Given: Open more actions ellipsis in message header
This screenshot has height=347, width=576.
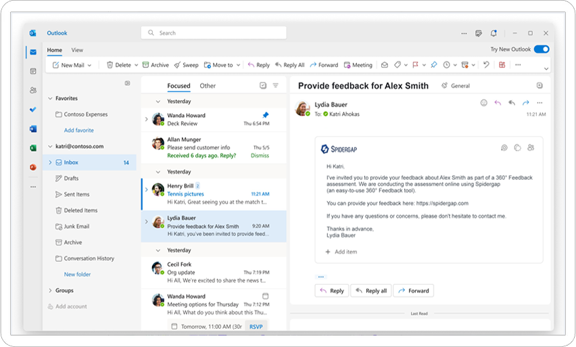Looking at the screenshot, I should [x=539, y=103].
